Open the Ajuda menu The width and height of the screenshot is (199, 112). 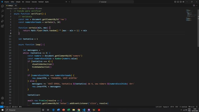[47, 2]
